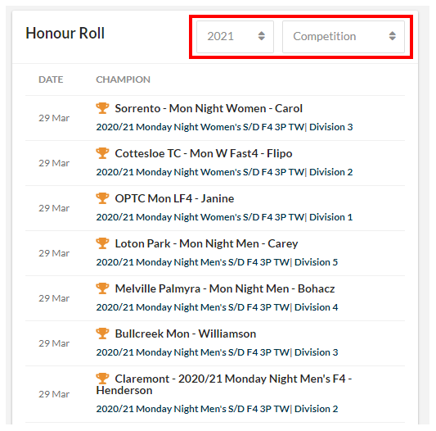Click trophy icon next to OPTC Mon LF4
Viewport: 436px width, 431px height.
click(102, 198)
